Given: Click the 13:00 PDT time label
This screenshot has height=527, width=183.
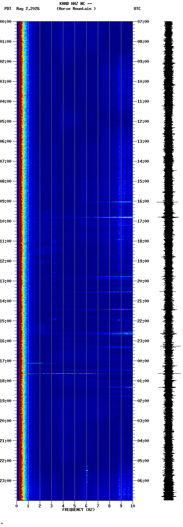Looking at the screenshot, I should coord(6,281).
